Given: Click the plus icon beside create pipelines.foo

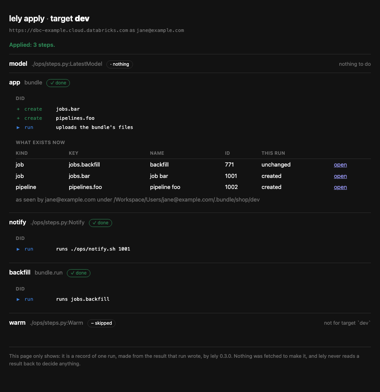Looking at the screenshot, I should (18, 118).
